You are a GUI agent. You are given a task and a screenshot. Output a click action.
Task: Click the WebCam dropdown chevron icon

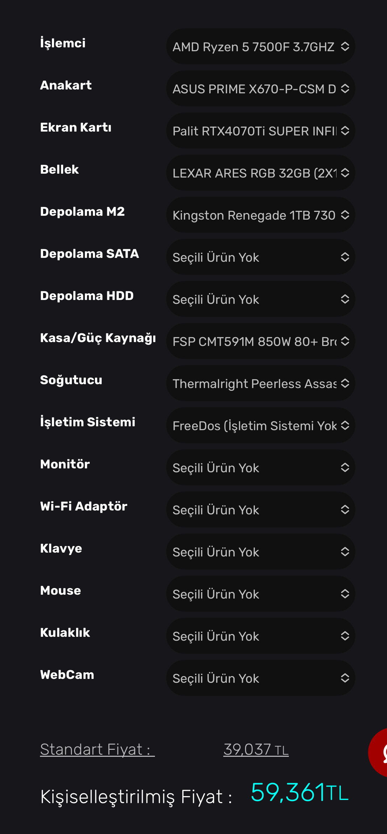345,678
